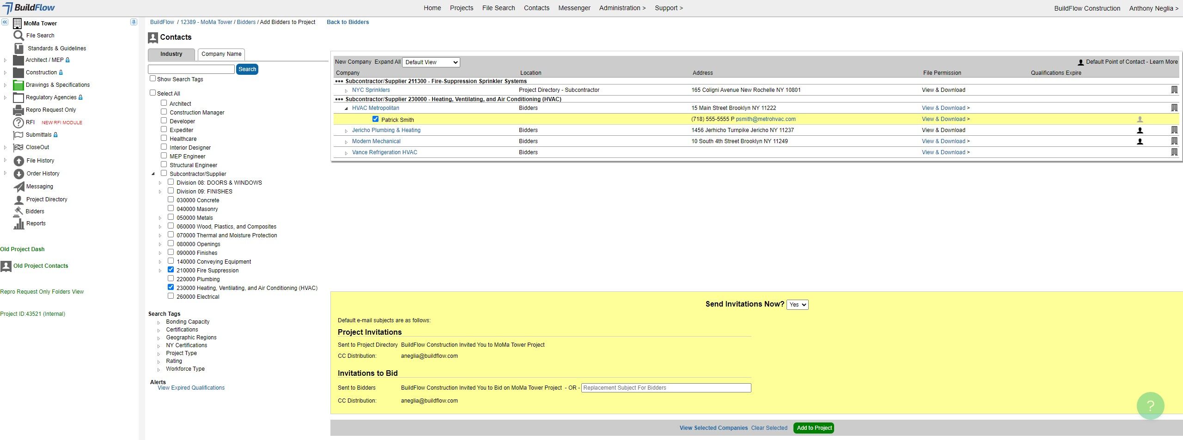
Task: Uncheck 230000 Heating, Ventilating, and Air Conditioning
Action: [x=171, y=287]
